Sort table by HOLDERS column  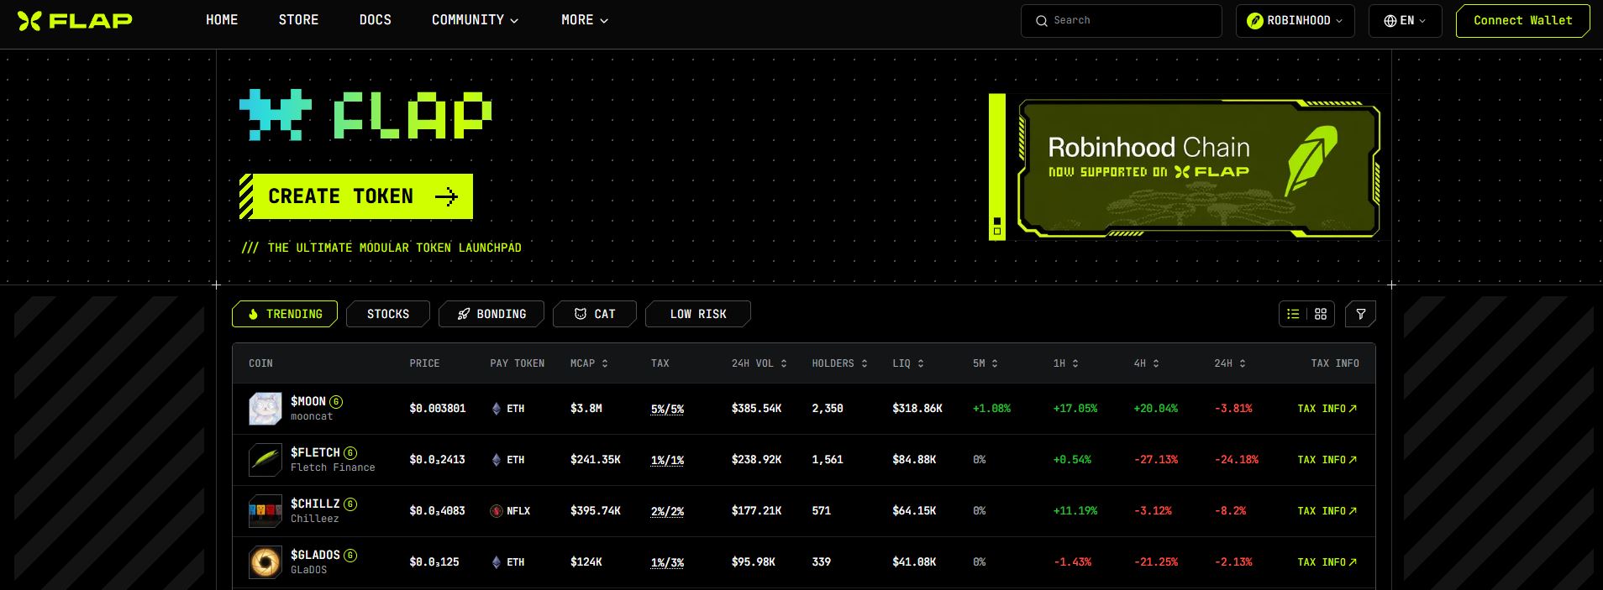(840, 363)
